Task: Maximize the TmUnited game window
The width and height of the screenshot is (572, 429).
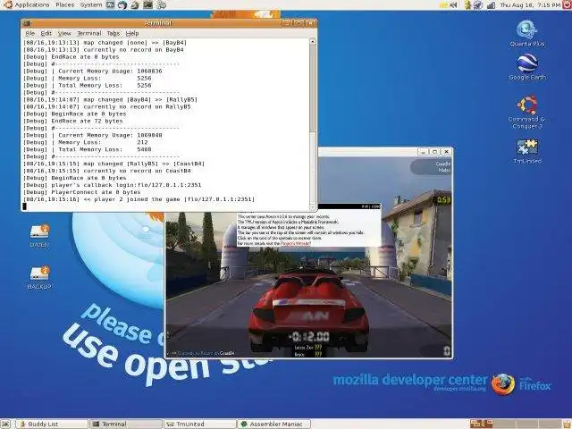Action: pos(435,152)
